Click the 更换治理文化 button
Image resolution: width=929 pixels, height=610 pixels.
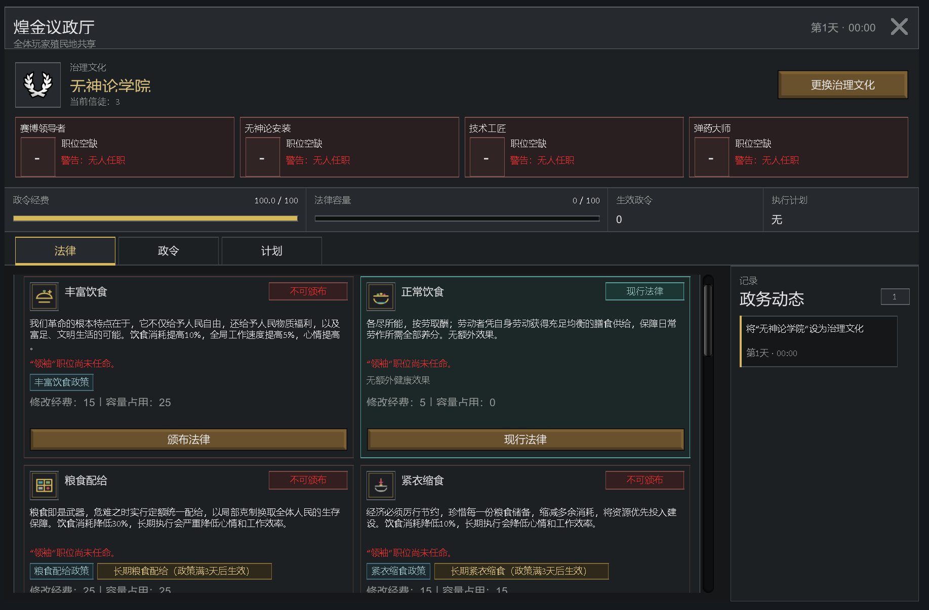pos(843,85)
